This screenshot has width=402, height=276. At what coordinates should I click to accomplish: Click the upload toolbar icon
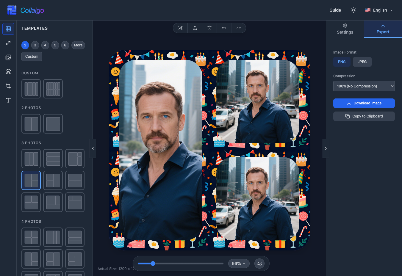point(195,28)
